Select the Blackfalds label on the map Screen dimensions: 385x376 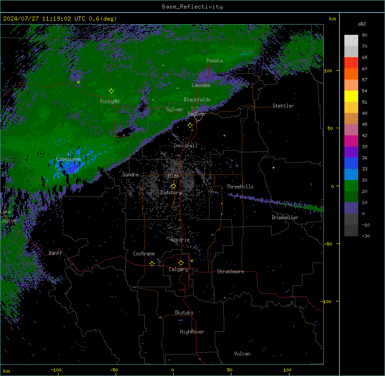tap(197, 100)
